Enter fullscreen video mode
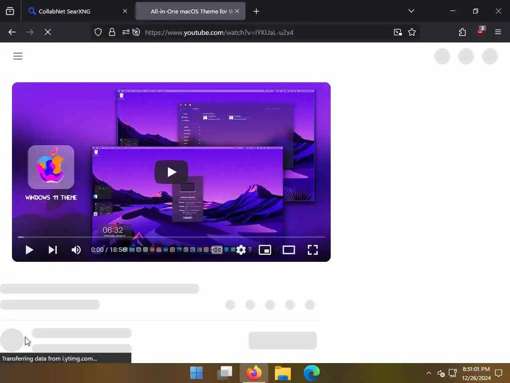 (x=313, y=250)
